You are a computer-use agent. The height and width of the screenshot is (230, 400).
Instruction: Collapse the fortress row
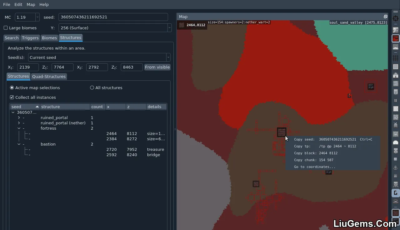tap(19, 128)
